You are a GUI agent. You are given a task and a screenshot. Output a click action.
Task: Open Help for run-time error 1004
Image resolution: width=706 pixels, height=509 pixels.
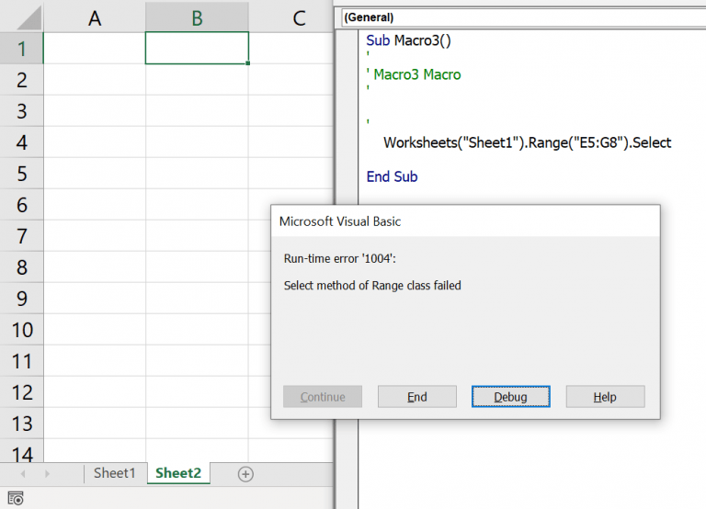(x=605, y=397)
